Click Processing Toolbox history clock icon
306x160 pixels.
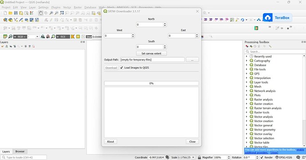tap(255, 47)
